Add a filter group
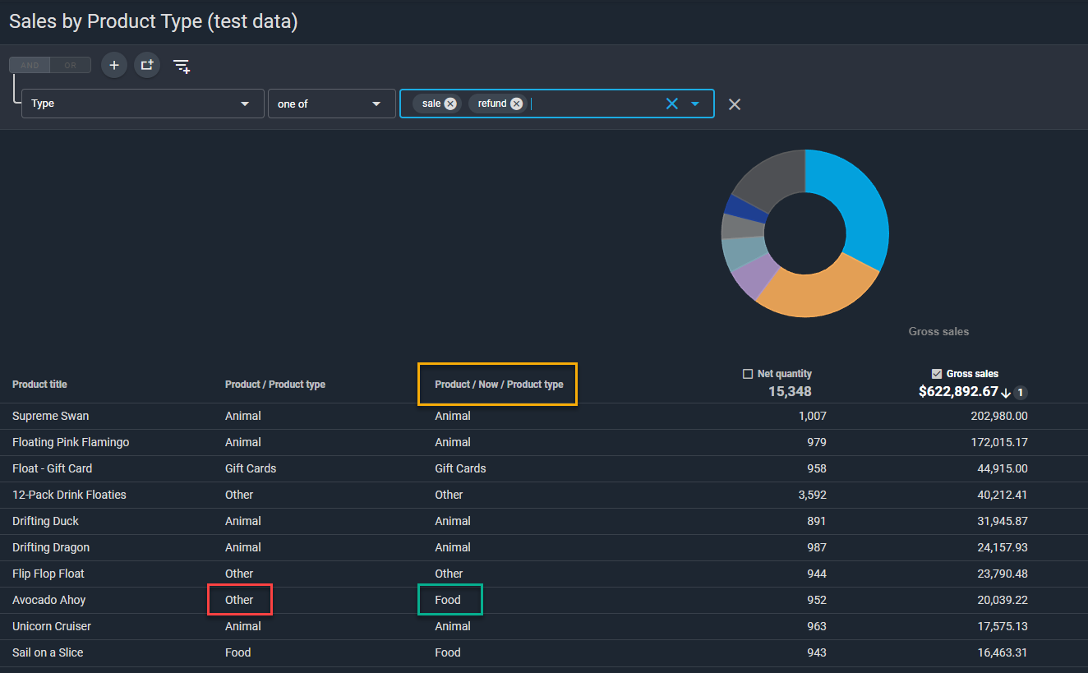Screen dimensions: 1088x673 pos(147,65)
